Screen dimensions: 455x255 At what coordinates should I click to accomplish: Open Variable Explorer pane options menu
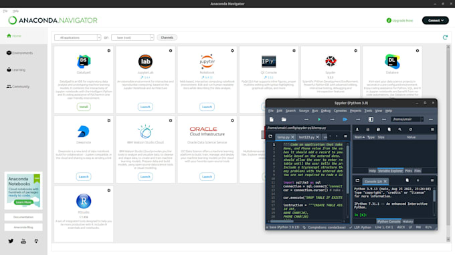432,130
